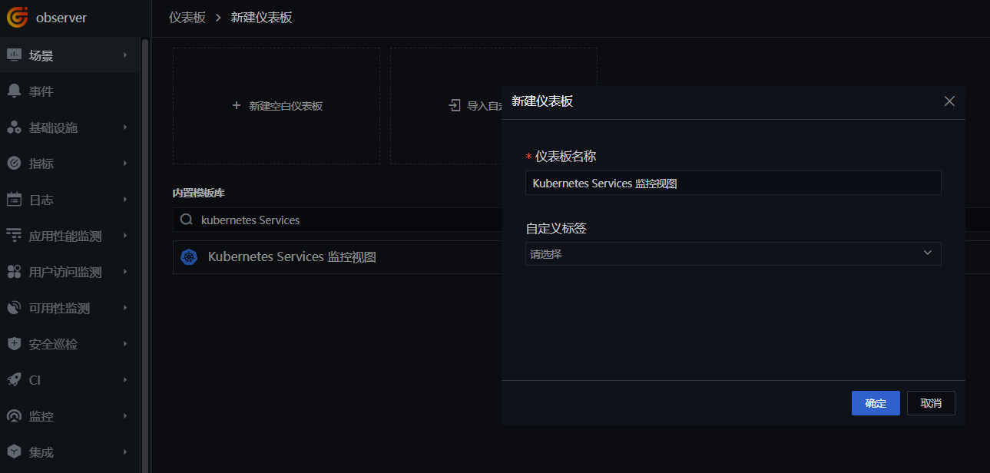Expand the 监控 submenu arrow

(125, 416)
